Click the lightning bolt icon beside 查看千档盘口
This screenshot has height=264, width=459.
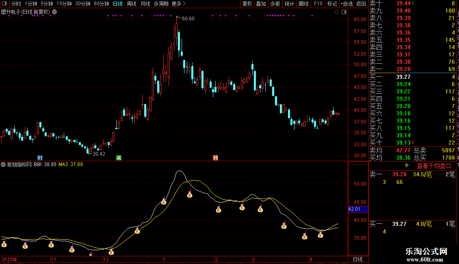point(407,166)
